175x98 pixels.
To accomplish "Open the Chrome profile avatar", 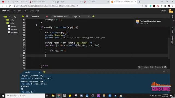I will coord(169,6).
